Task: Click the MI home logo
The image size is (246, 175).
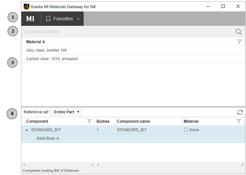Action: pos(30,19)
